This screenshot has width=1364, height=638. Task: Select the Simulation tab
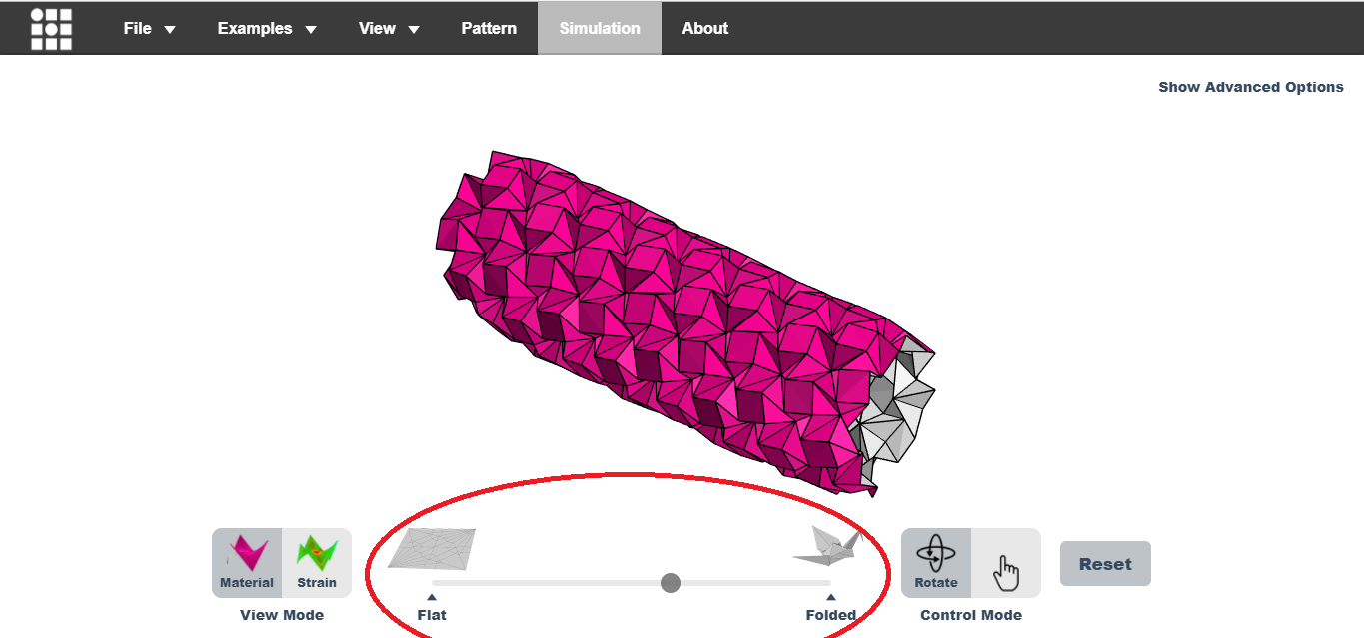(x=600, y=28)
